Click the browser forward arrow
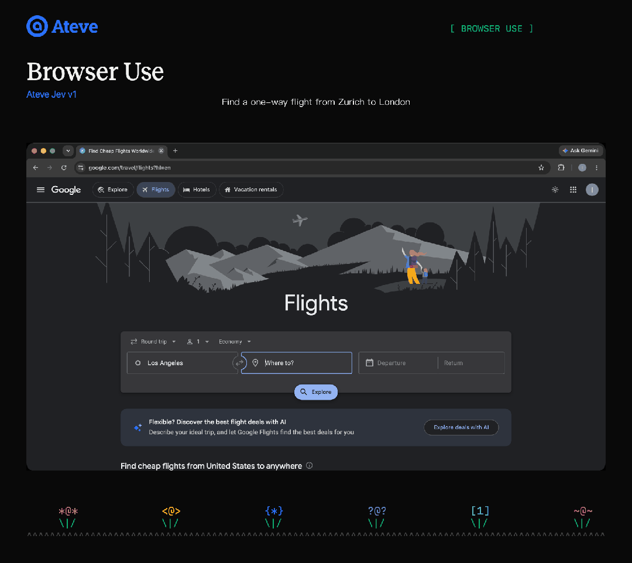The image size is (632, 563). click(x=50, y=167)
